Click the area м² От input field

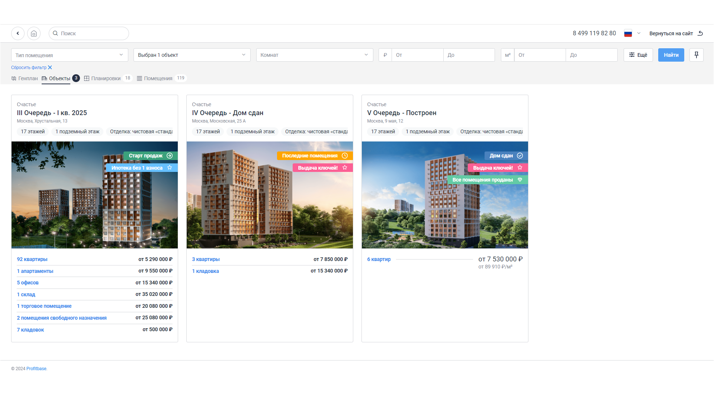point(540,55)
